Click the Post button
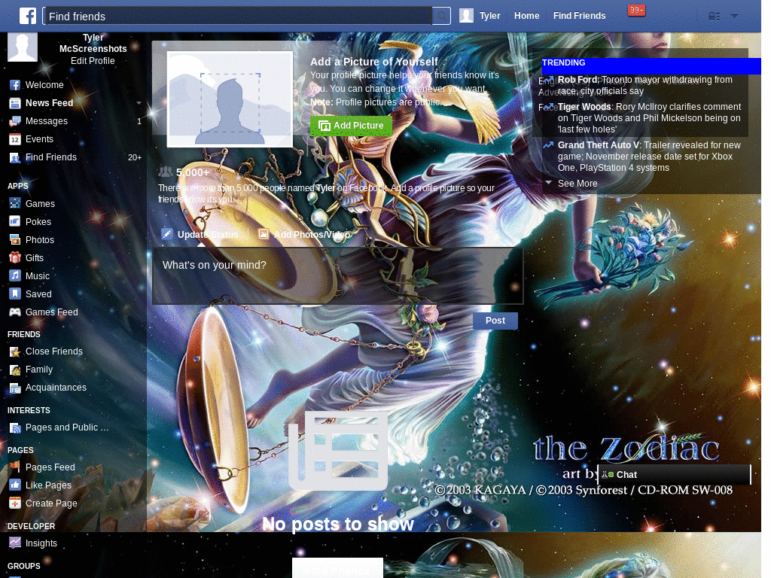 coord(495,321)
